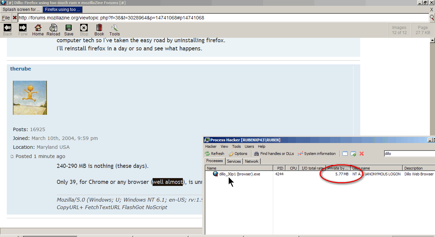Open therube user profile link
This screenshot has height=237, width=435.
click(x=20, y=69)
